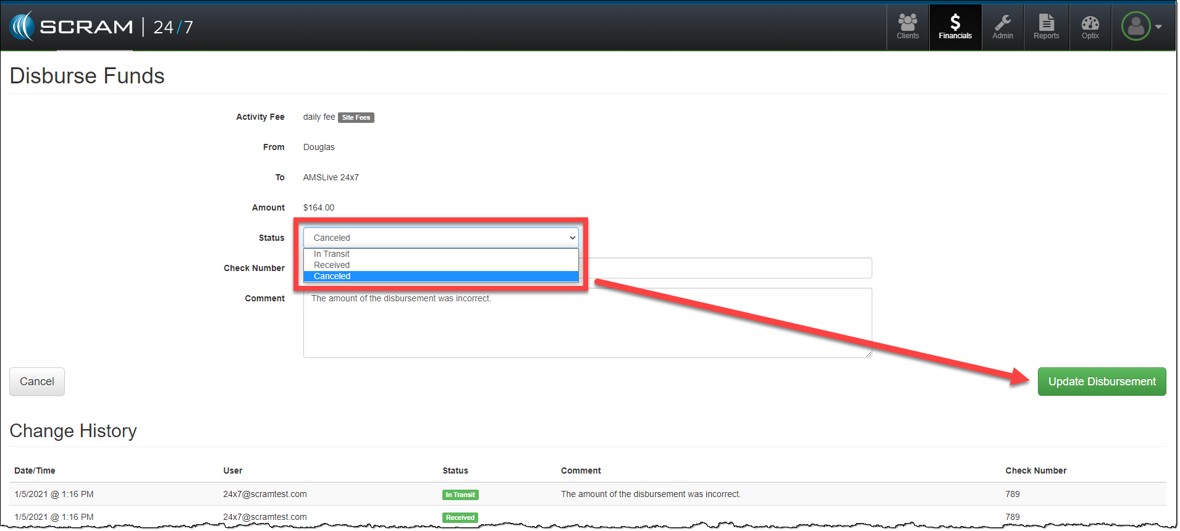Viewport: 1180px width, 531px height.
Task: Click the SCRAM 24/7 logo
Action: click(102, 27)
